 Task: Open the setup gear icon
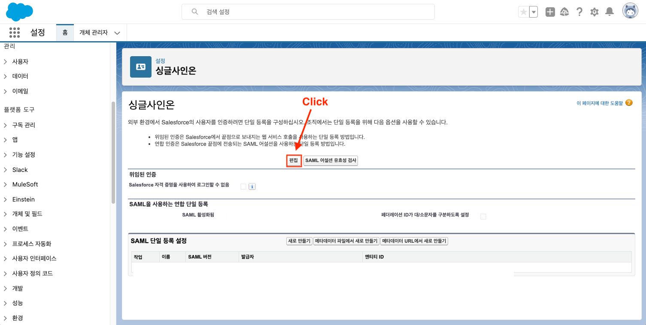coord(594,12)
